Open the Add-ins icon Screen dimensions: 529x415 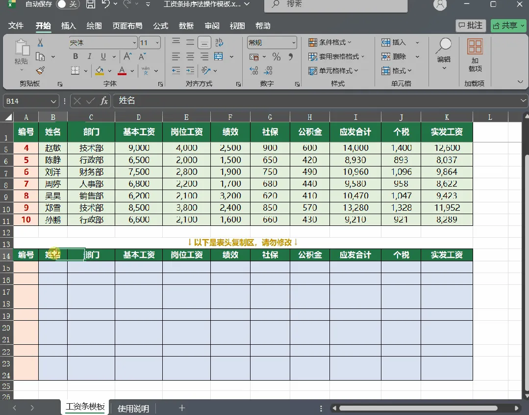point(475,55)
